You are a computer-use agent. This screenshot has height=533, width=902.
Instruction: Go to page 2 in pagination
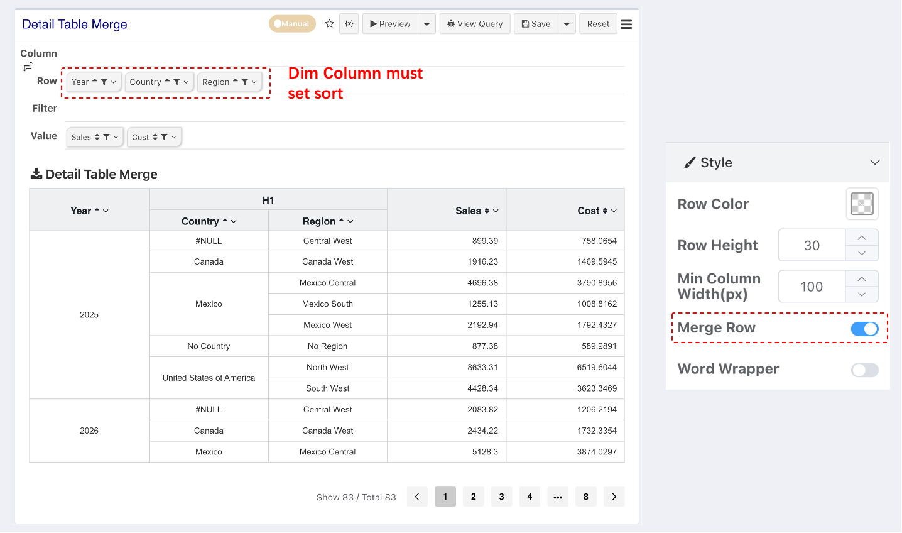pyautogui.click(x=474, y=497)
